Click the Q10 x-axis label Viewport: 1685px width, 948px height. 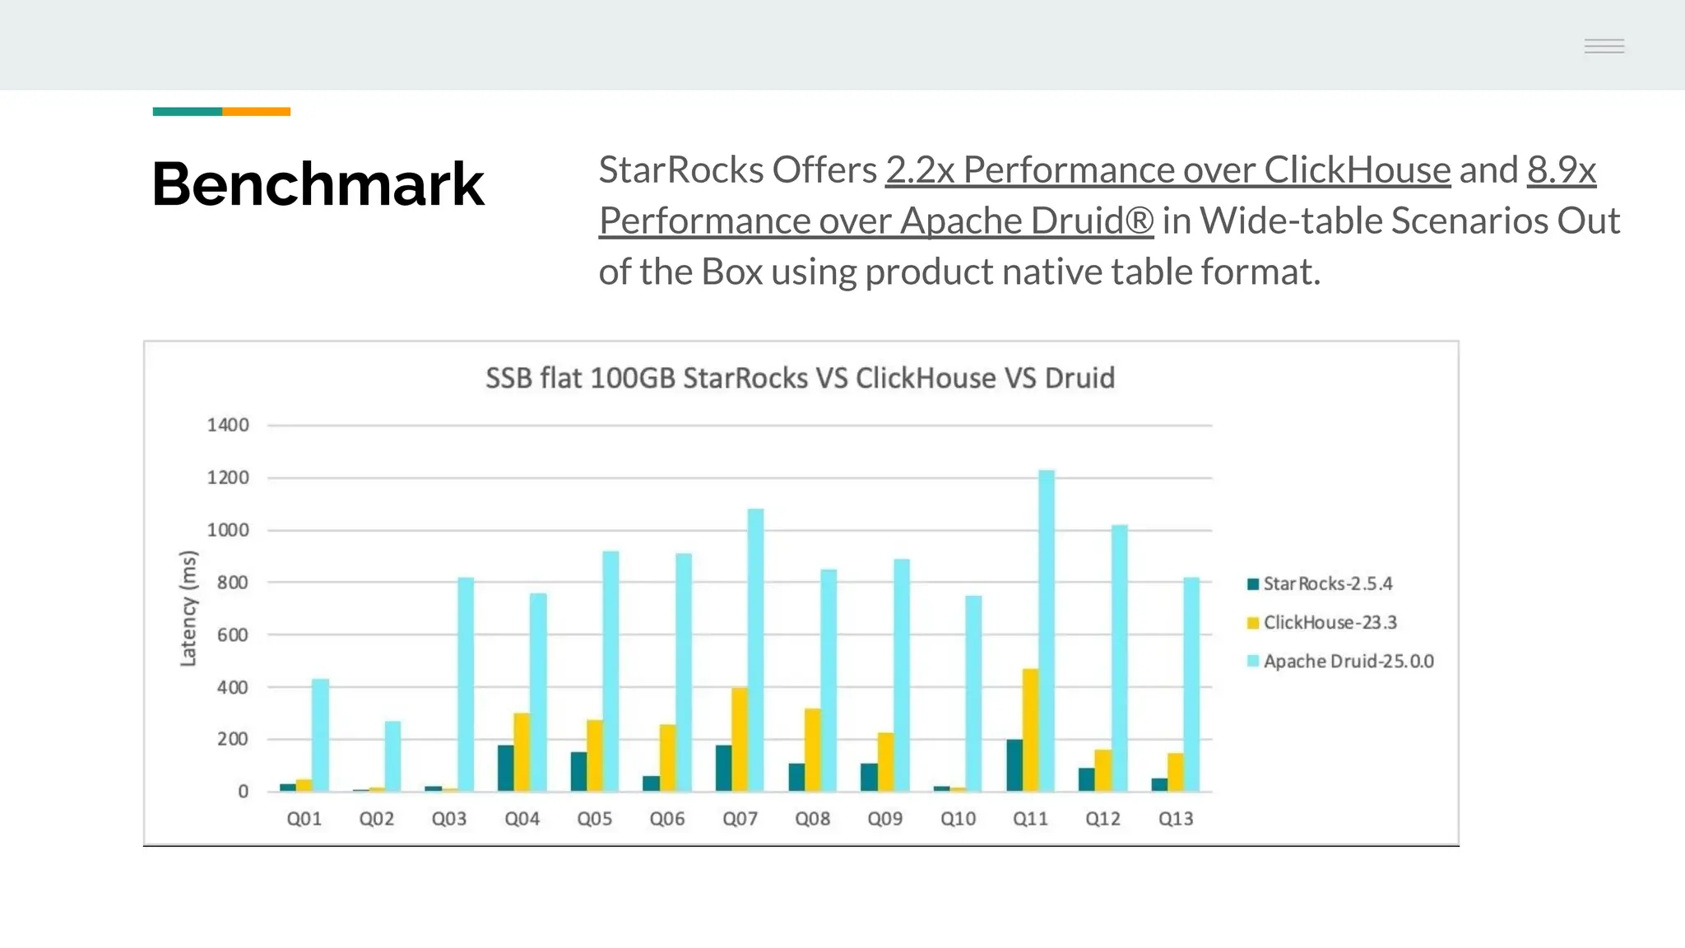959,819
